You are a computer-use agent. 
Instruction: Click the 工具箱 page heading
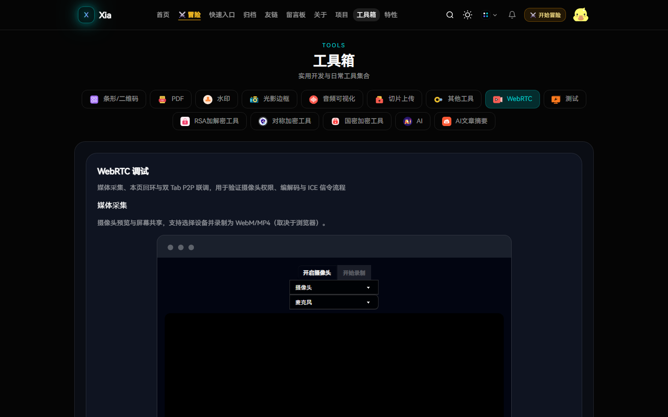[x=334, y=61]
